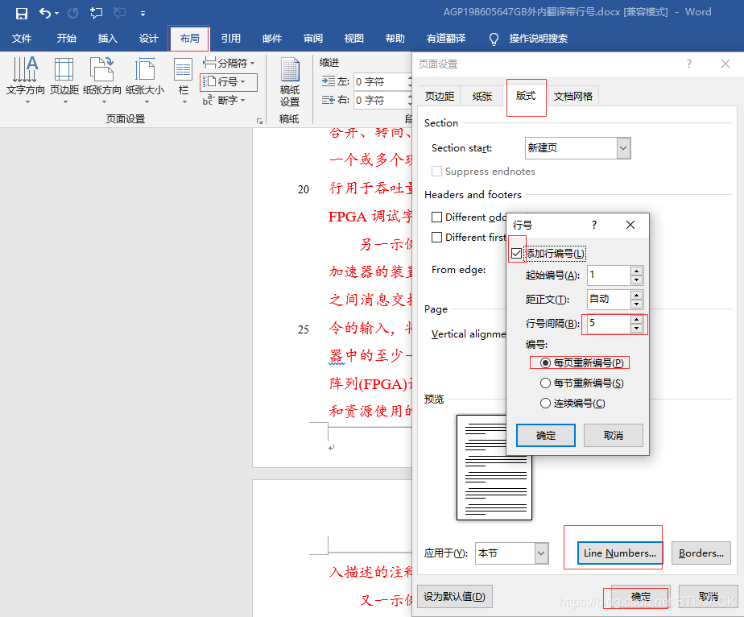This screenshot has height=617, width=744.
Task: Click the 距正文 distance field
Action: [x=609, y=299]
